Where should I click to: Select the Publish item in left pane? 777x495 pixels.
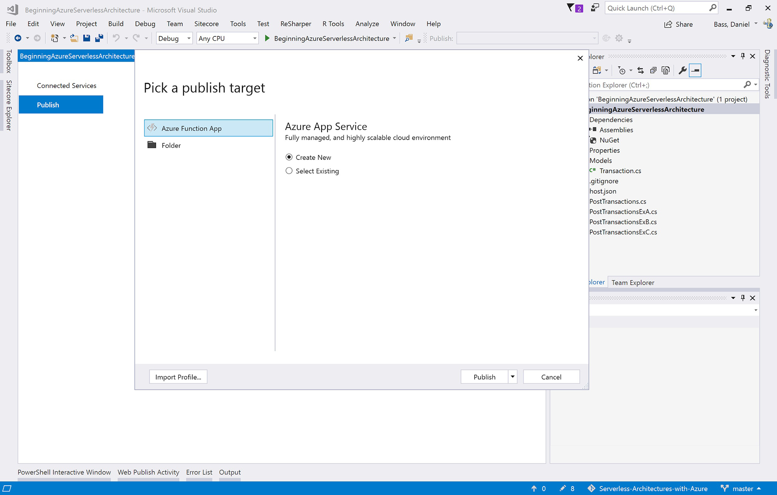pyautogui.click(x=61, y=105)
